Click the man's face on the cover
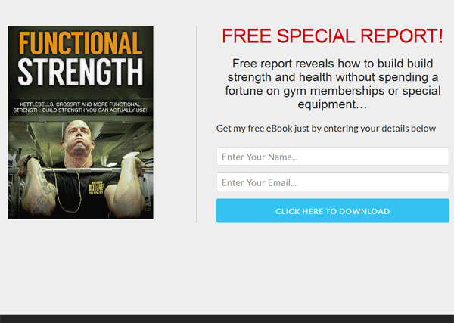 (x=79, y=138)
